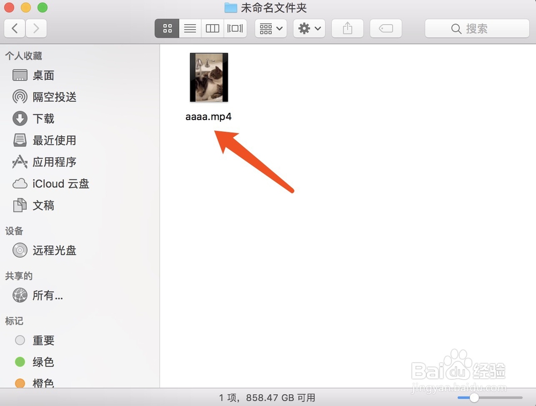The width and height of the screenshot is (536, 406).
Task: Select the 橙色 tag circle
Action: coord(20,383)
